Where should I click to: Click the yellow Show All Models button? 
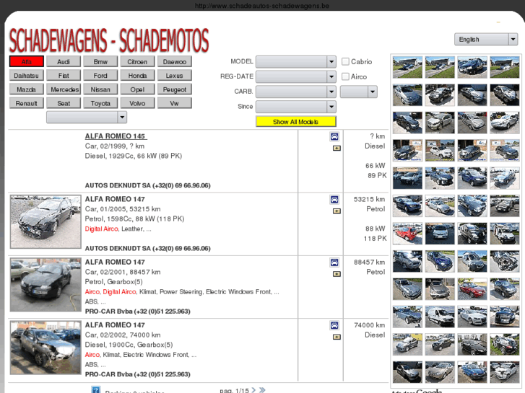[x=295, y=121]
